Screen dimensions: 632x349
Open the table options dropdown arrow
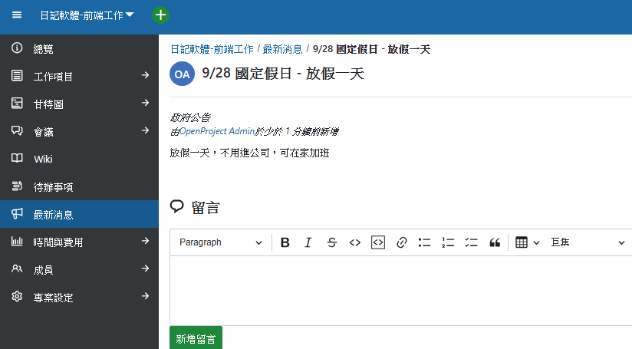coord(536,242)
